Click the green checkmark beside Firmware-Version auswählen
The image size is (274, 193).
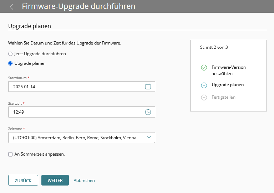(204, 67)
